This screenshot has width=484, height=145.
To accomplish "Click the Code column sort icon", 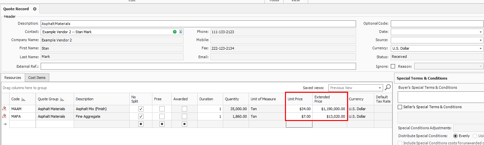I will tap(23, 99).
